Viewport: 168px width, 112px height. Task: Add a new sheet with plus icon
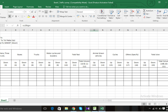click(x=14, y=100)
